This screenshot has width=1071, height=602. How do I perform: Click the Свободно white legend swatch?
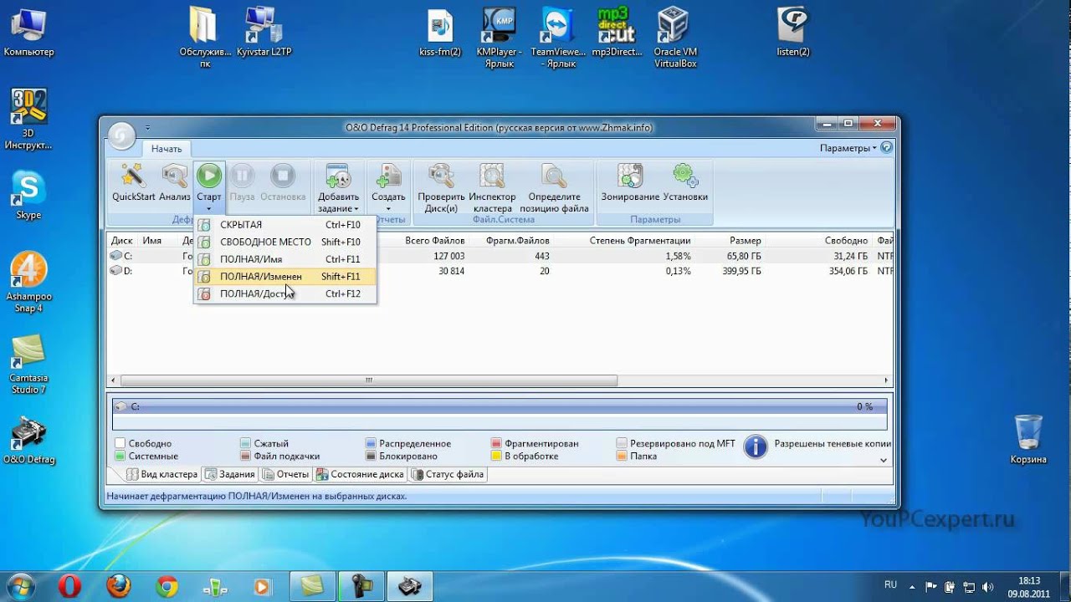(x=120, y=444)
